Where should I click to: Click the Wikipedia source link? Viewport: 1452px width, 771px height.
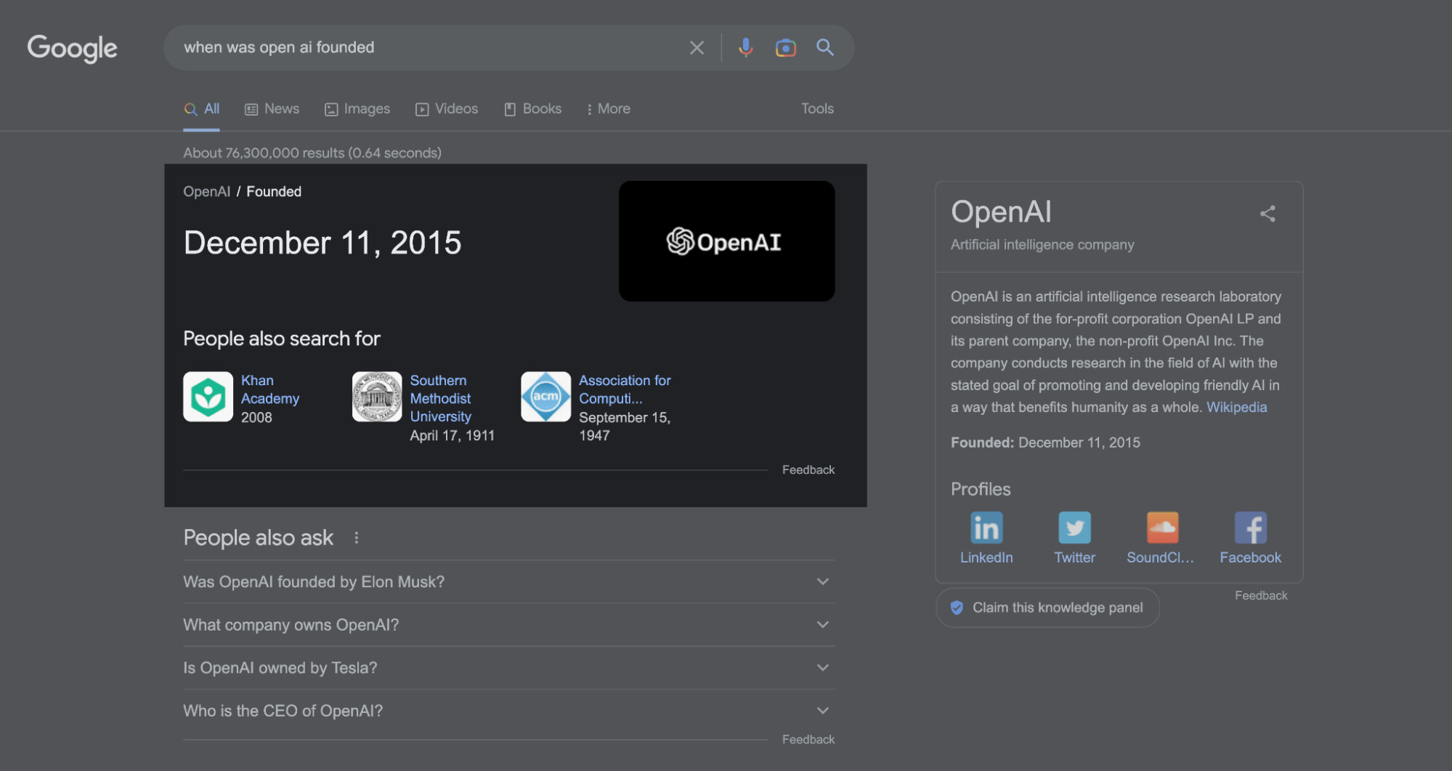(1236, 408)
